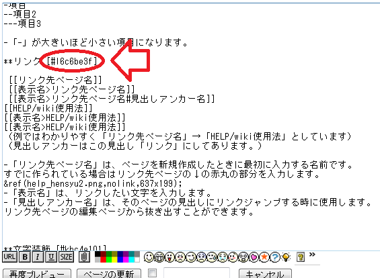Screen dimensions: 380x278
Task: Pick the maroon color swatch
Action: click(x=104, y=254)
